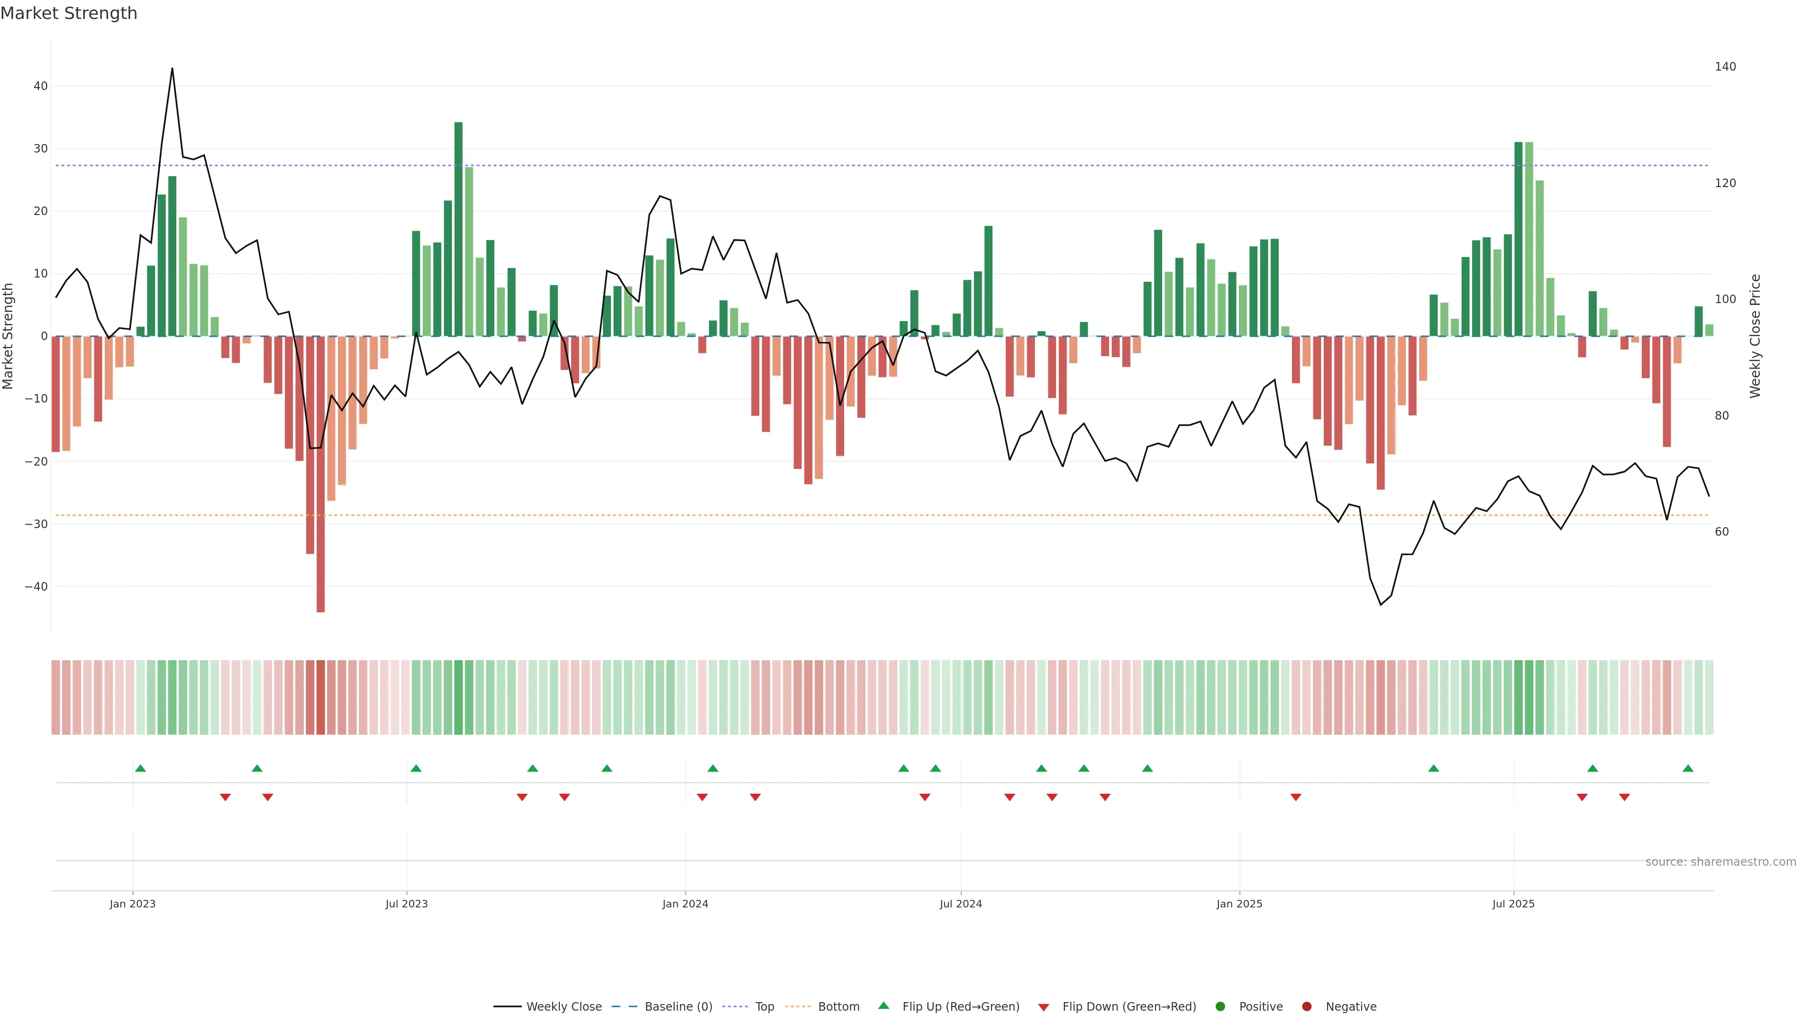The width and height of the screenshot is (1820, 1023).
Task: Click the Jan 2023 x-axis label
Action: (x=132, y=904)
